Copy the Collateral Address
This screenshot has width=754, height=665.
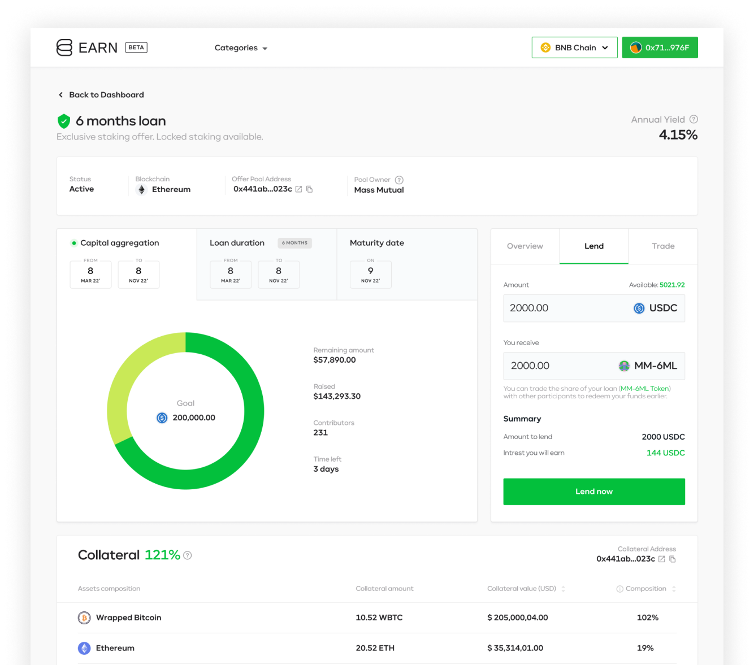(673, 559)
